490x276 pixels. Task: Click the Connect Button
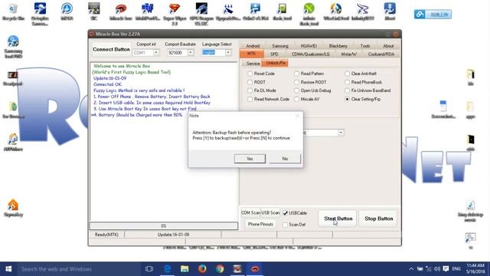(111, 49)
